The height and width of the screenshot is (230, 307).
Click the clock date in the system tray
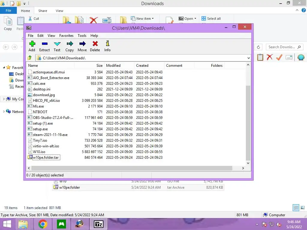[x=294, y=227]
